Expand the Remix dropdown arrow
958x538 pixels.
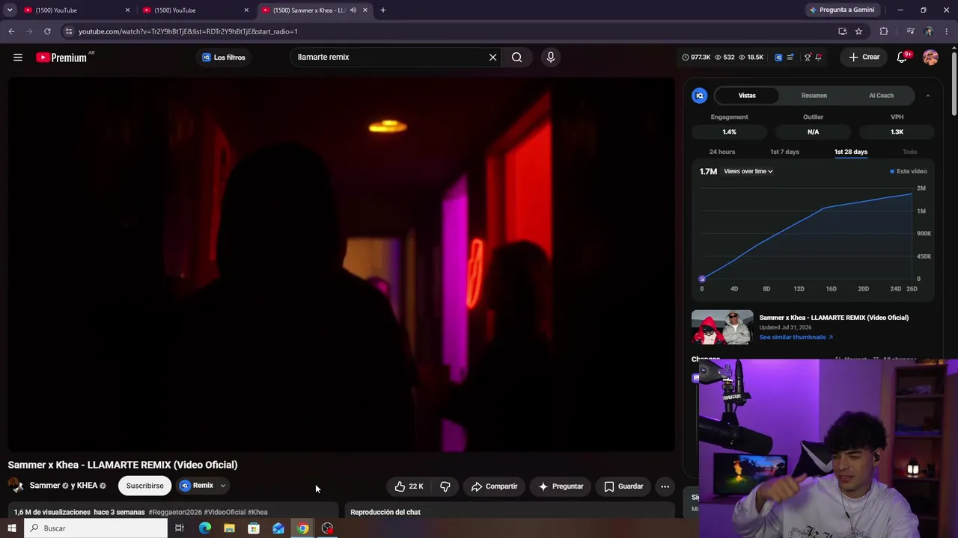[222, 486]
